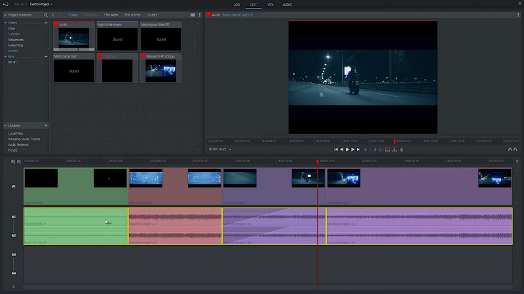The width and height of the screenshot is (524, 294).
Task: Click the delete section icon
Action: 388,150
